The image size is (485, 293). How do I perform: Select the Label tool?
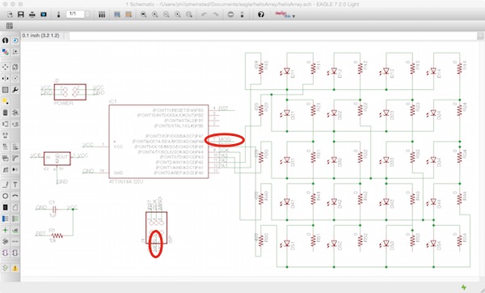pos(15,230)
